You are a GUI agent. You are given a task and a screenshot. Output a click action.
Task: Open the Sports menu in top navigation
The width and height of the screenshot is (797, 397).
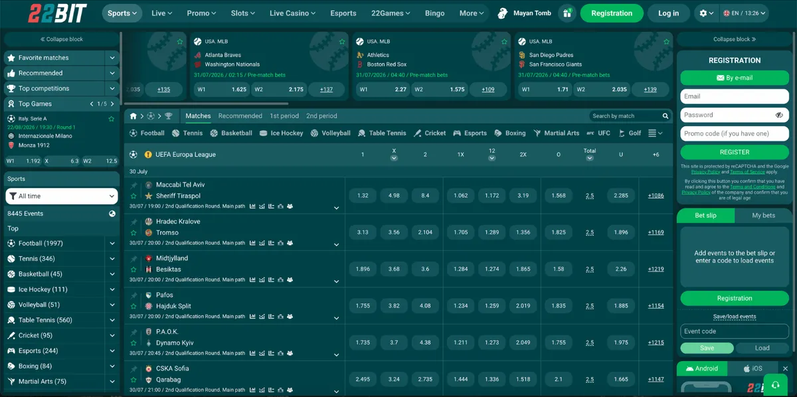[122, 13]
